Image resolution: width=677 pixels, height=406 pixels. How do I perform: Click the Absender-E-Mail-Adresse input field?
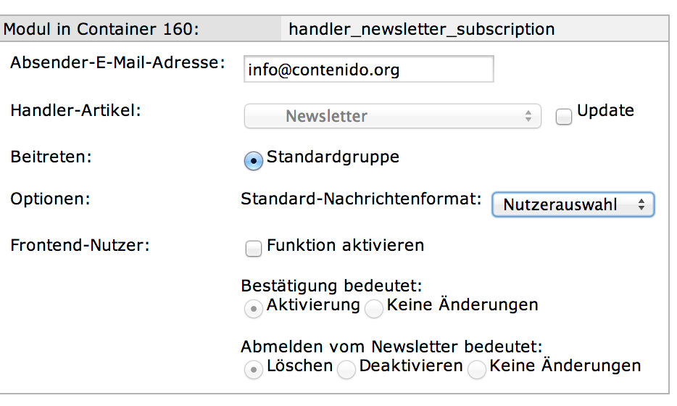369,70
